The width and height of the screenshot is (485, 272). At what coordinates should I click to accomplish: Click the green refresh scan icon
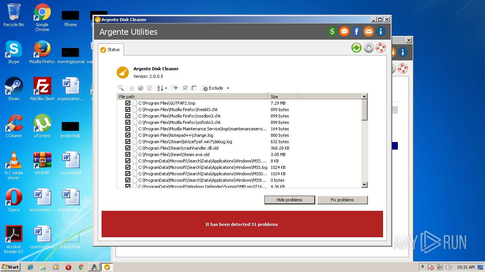[356, 48]
